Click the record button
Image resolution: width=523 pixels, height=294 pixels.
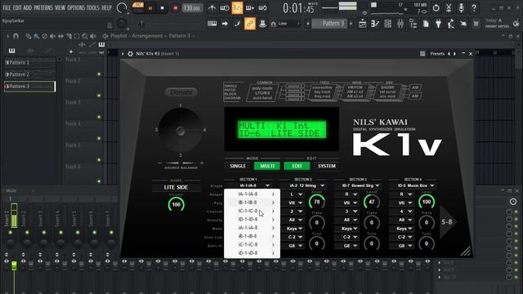[x=176, y=8]
